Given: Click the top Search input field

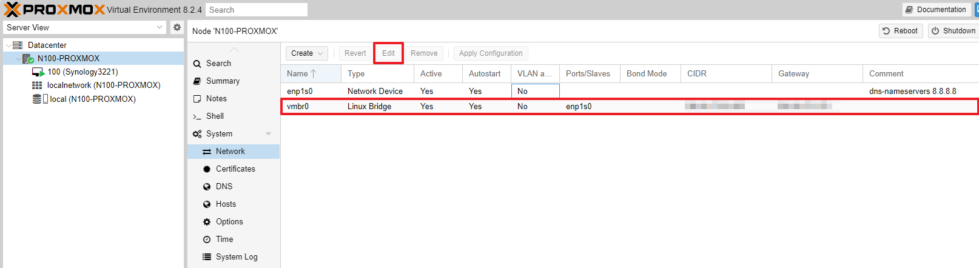Looking at the screenshot, I should (257, 10).
